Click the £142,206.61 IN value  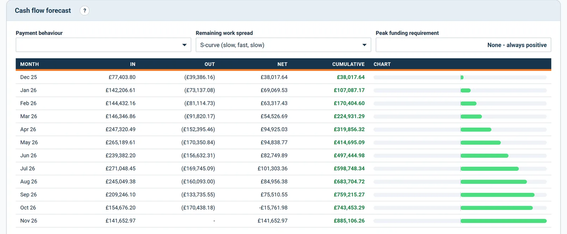click(x=120, y=90)
